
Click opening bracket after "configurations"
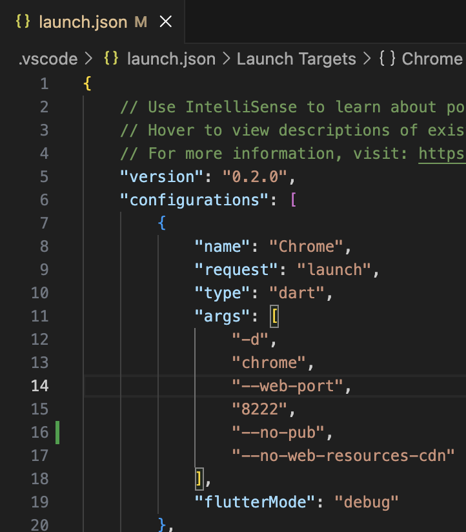point(294,200)
